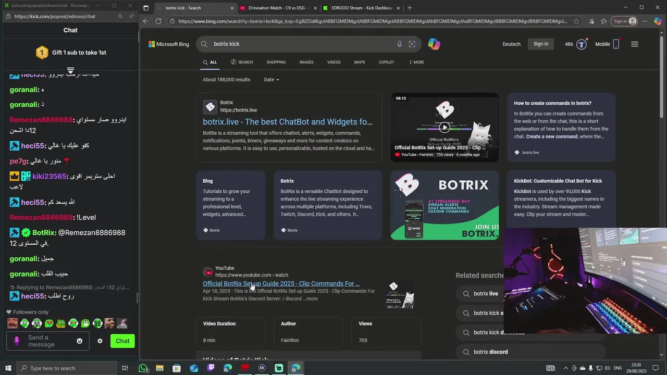This screenshot has width=667, height=375.
Task: Click zoom magnifier icon in Kick popout address bar
Action: pos(120,16)
